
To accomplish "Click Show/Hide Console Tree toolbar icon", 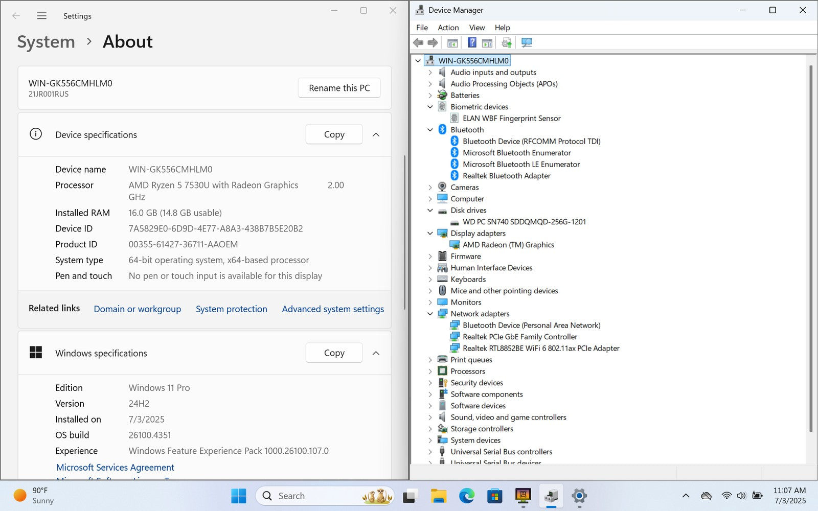I will pyautogui.click(x=452, y=43).
